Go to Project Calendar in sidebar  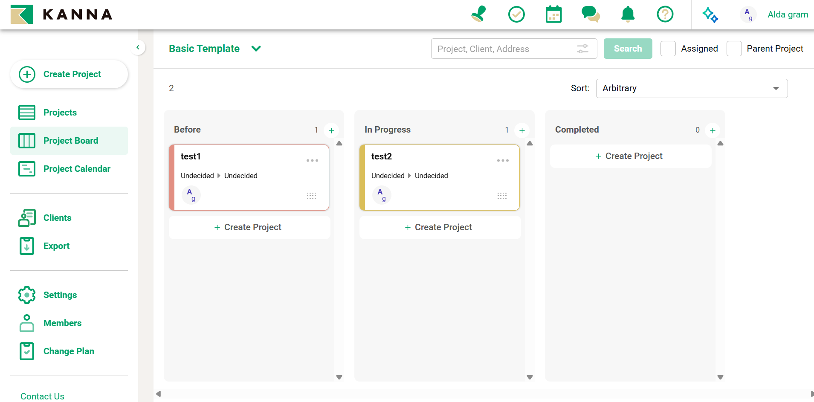click(77, 169)
